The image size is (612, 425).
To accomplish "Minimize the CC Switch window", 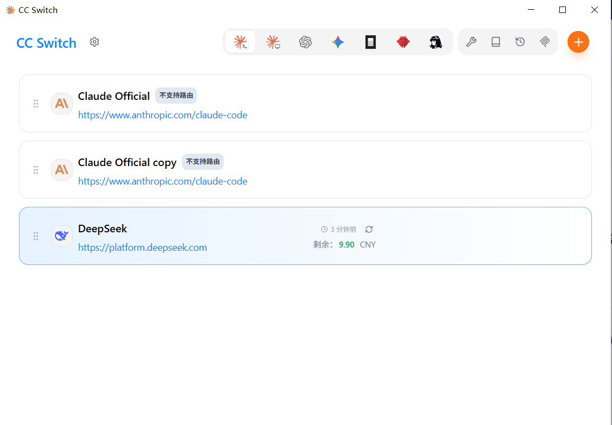I will click(531, 10).
